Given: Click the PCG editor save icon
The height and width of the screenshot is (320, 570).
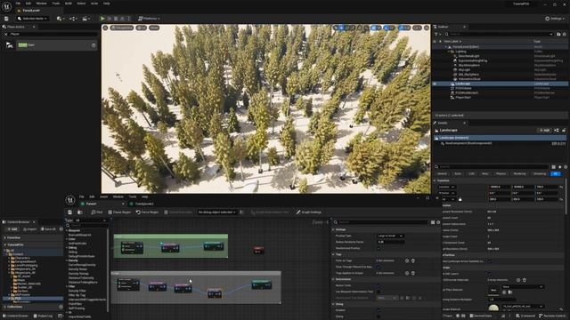Looking at the screenshot, I should [x=69, y=212].
